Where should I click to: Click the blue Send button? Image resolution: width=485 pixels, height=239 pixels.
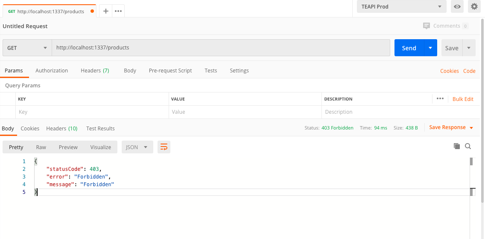point(409,48)
